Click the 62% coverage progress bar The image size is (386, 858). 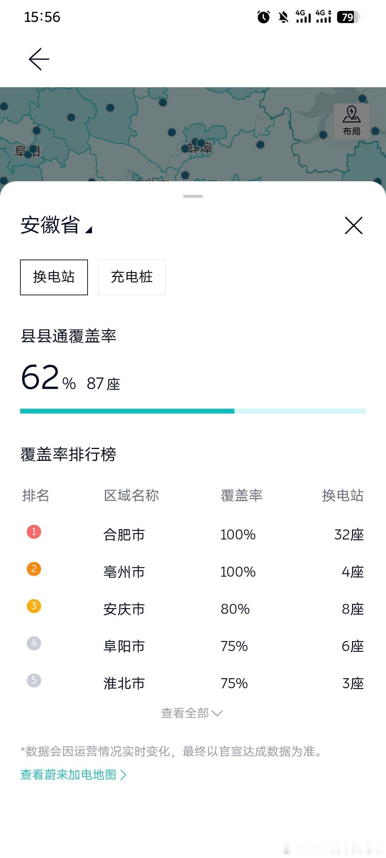(193, 411)
